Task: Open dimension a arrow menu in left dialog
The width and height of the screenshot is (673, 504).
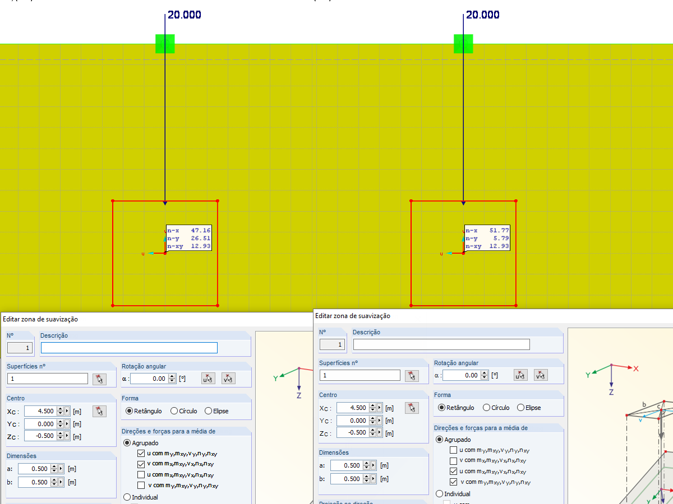Action: [x=61, y=469]
